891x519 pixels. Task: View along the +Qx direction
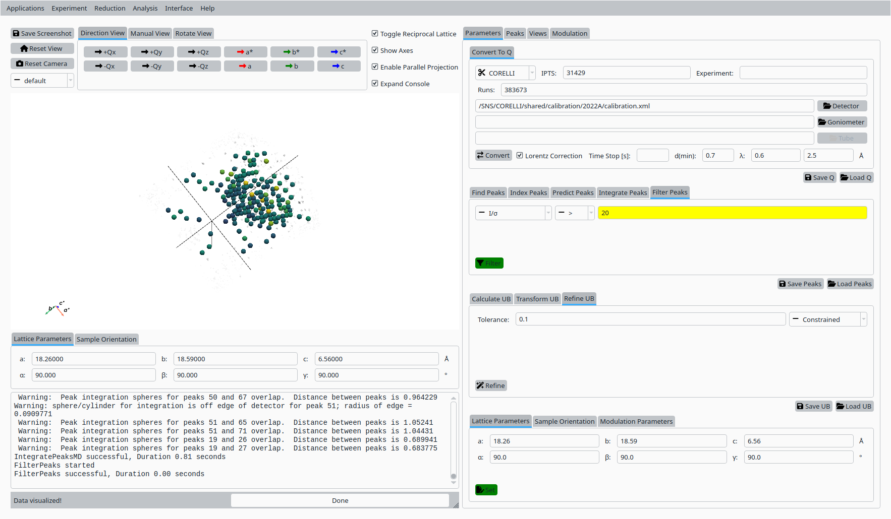[105, 52]
